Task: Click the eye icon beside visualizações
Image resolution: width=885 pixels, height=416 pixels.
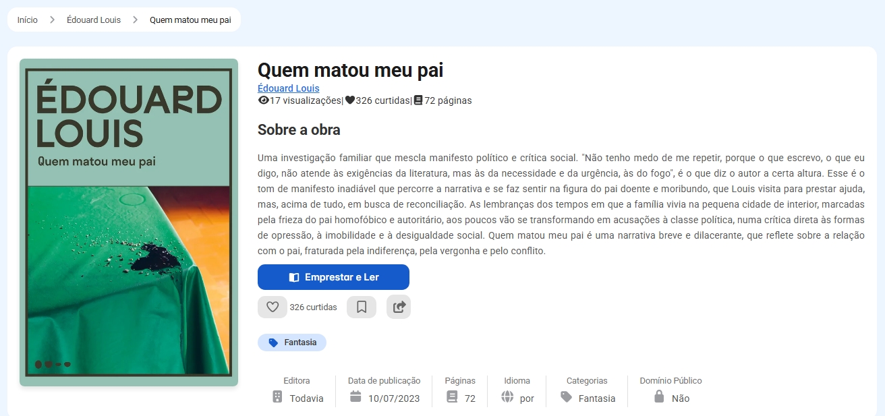Action: pyautogui.click(x=264, y=100)
